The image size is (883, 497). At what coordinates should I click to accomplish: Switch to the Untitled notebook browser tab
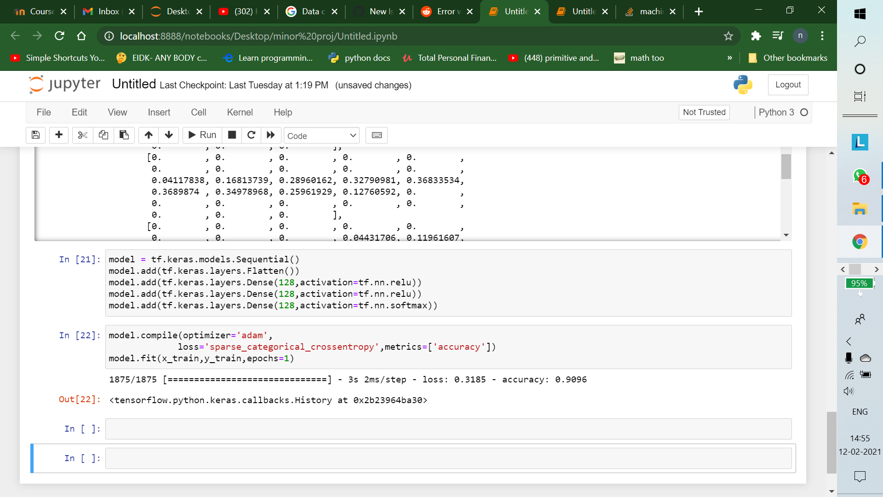point(514,12)
